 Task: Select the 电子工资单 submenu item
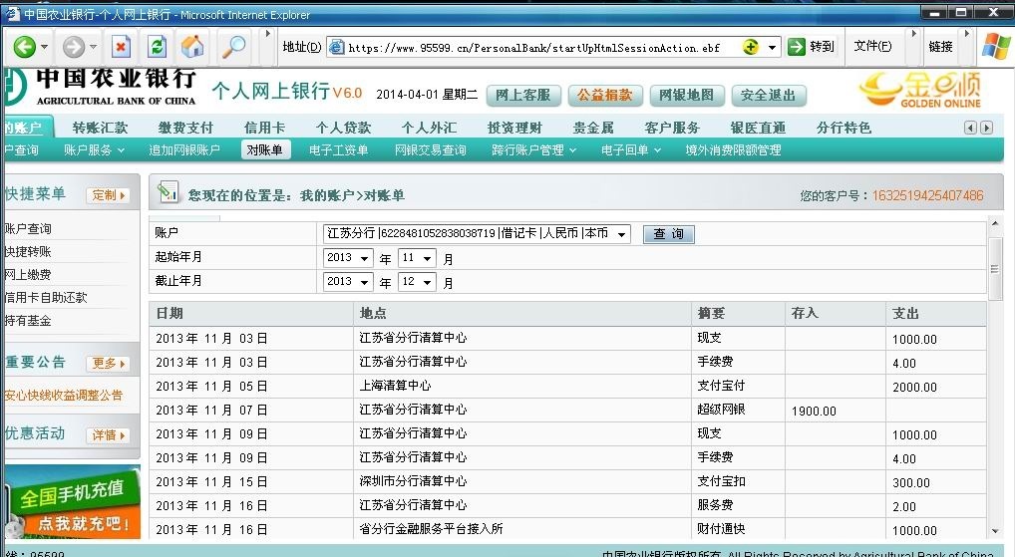click(338, 150)
